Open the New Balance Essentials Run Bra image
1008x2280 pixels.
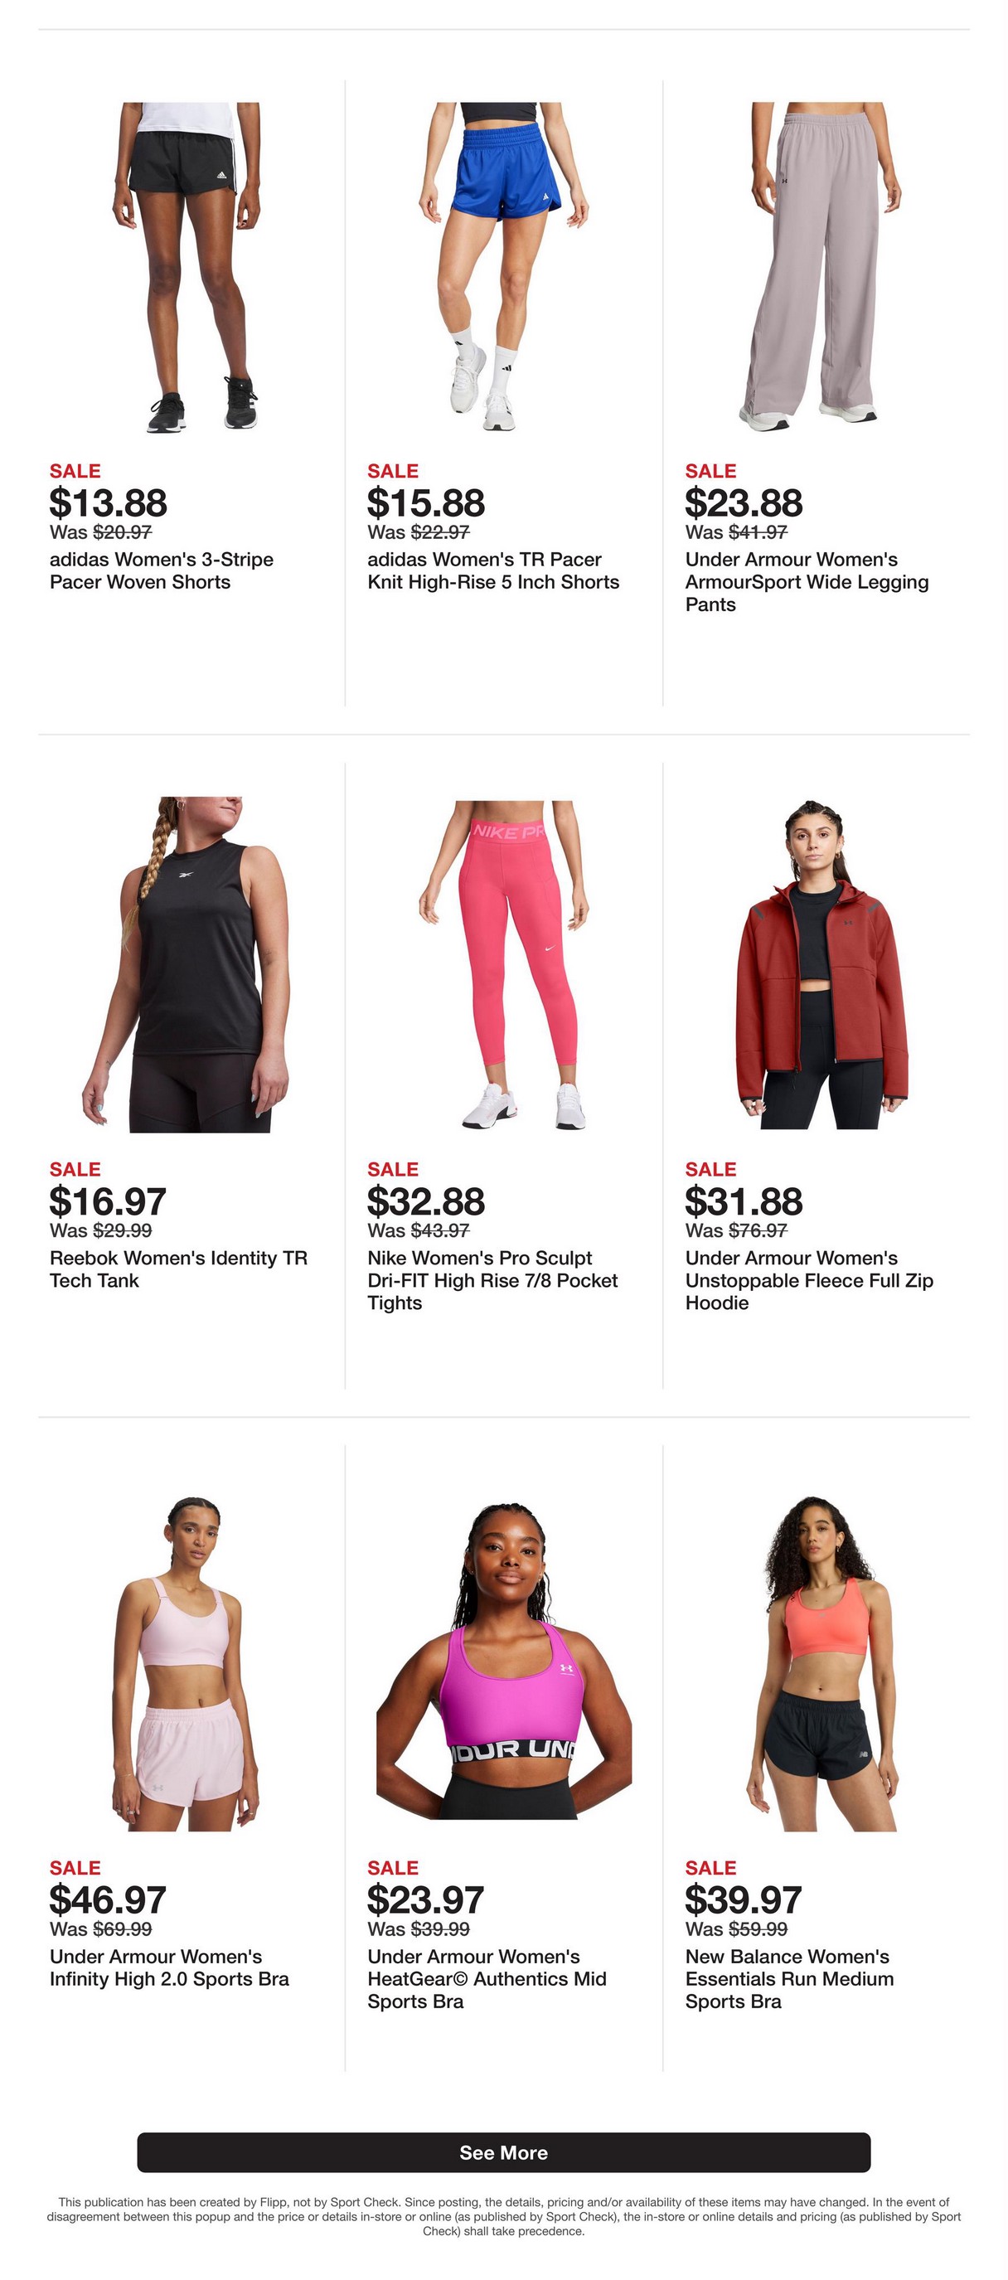(821, 1664)
